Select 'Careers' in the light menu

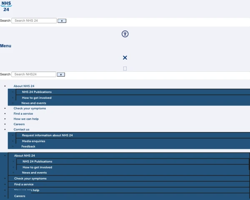19,124
